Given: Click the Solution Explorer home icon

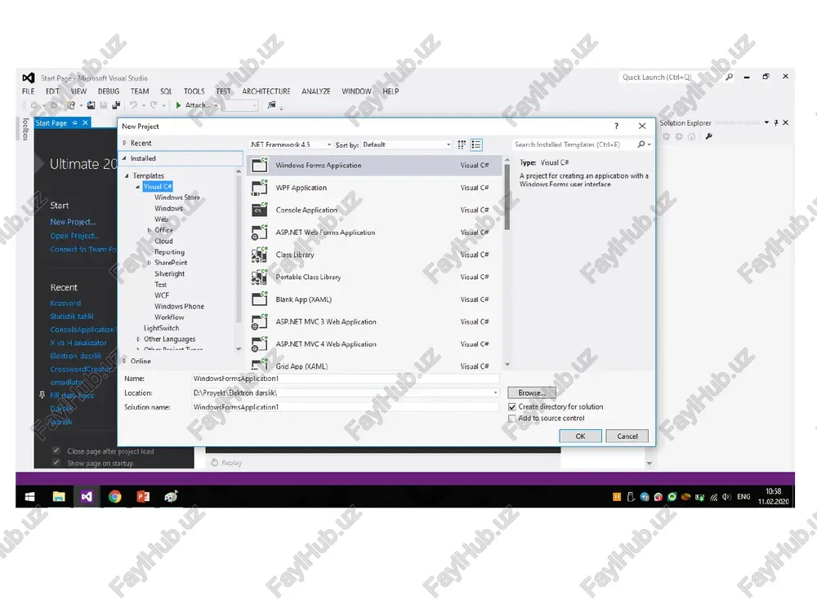Looking at the screenshot, I should (x=691, y=136).
